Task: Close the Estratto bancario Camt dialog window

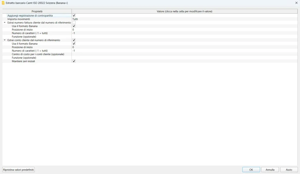Action: click(x=296, y=3)
